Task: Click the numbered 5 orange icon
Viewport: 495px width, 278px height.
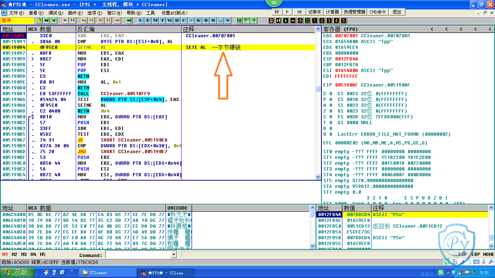Action: click(x=344, y=21)
